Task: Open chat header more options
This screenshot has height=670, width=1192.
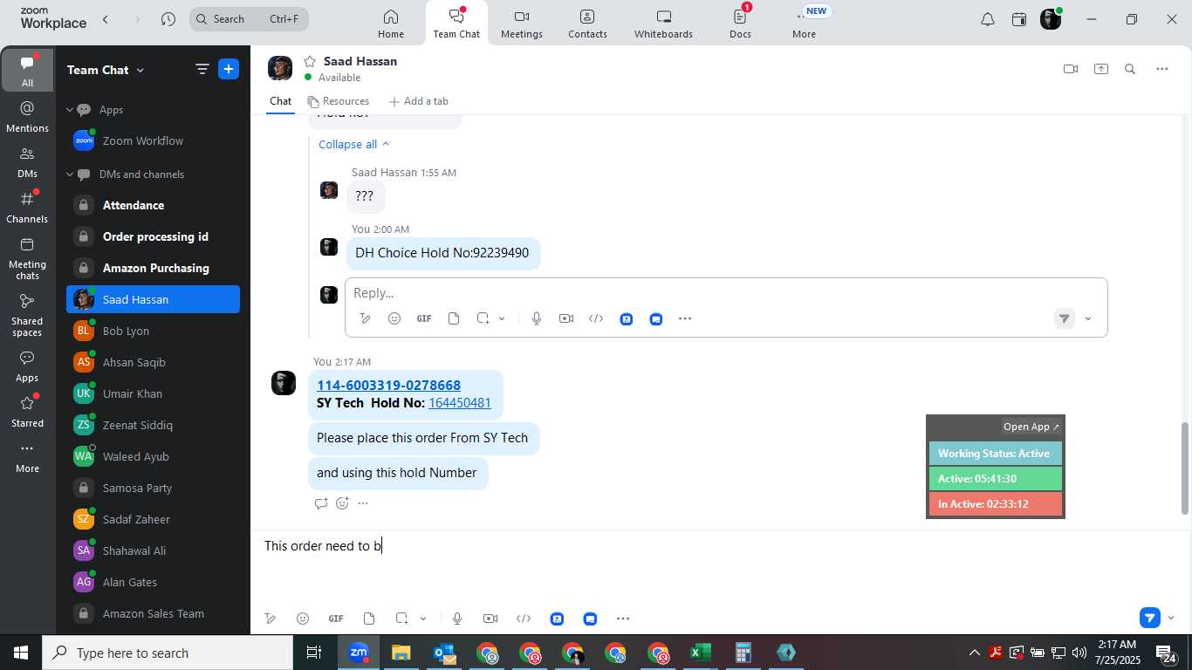Action: coord(1161,69)
